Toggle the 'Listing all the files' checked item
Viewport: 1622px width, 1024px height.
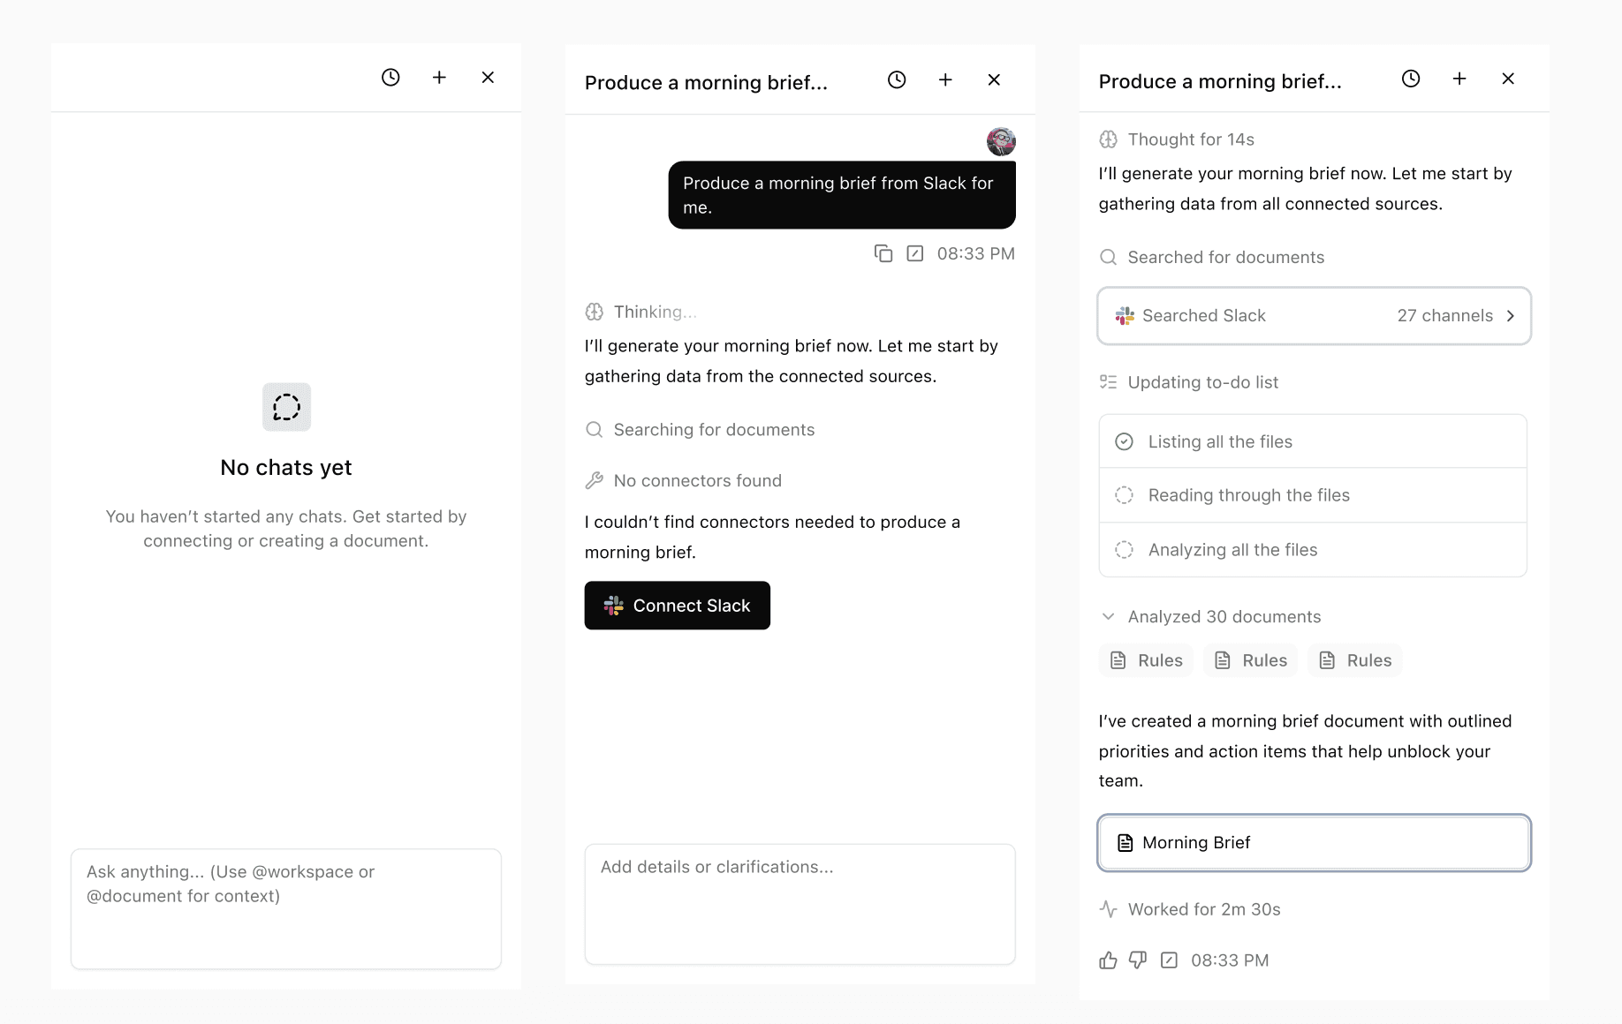[x=1124, y=442]
